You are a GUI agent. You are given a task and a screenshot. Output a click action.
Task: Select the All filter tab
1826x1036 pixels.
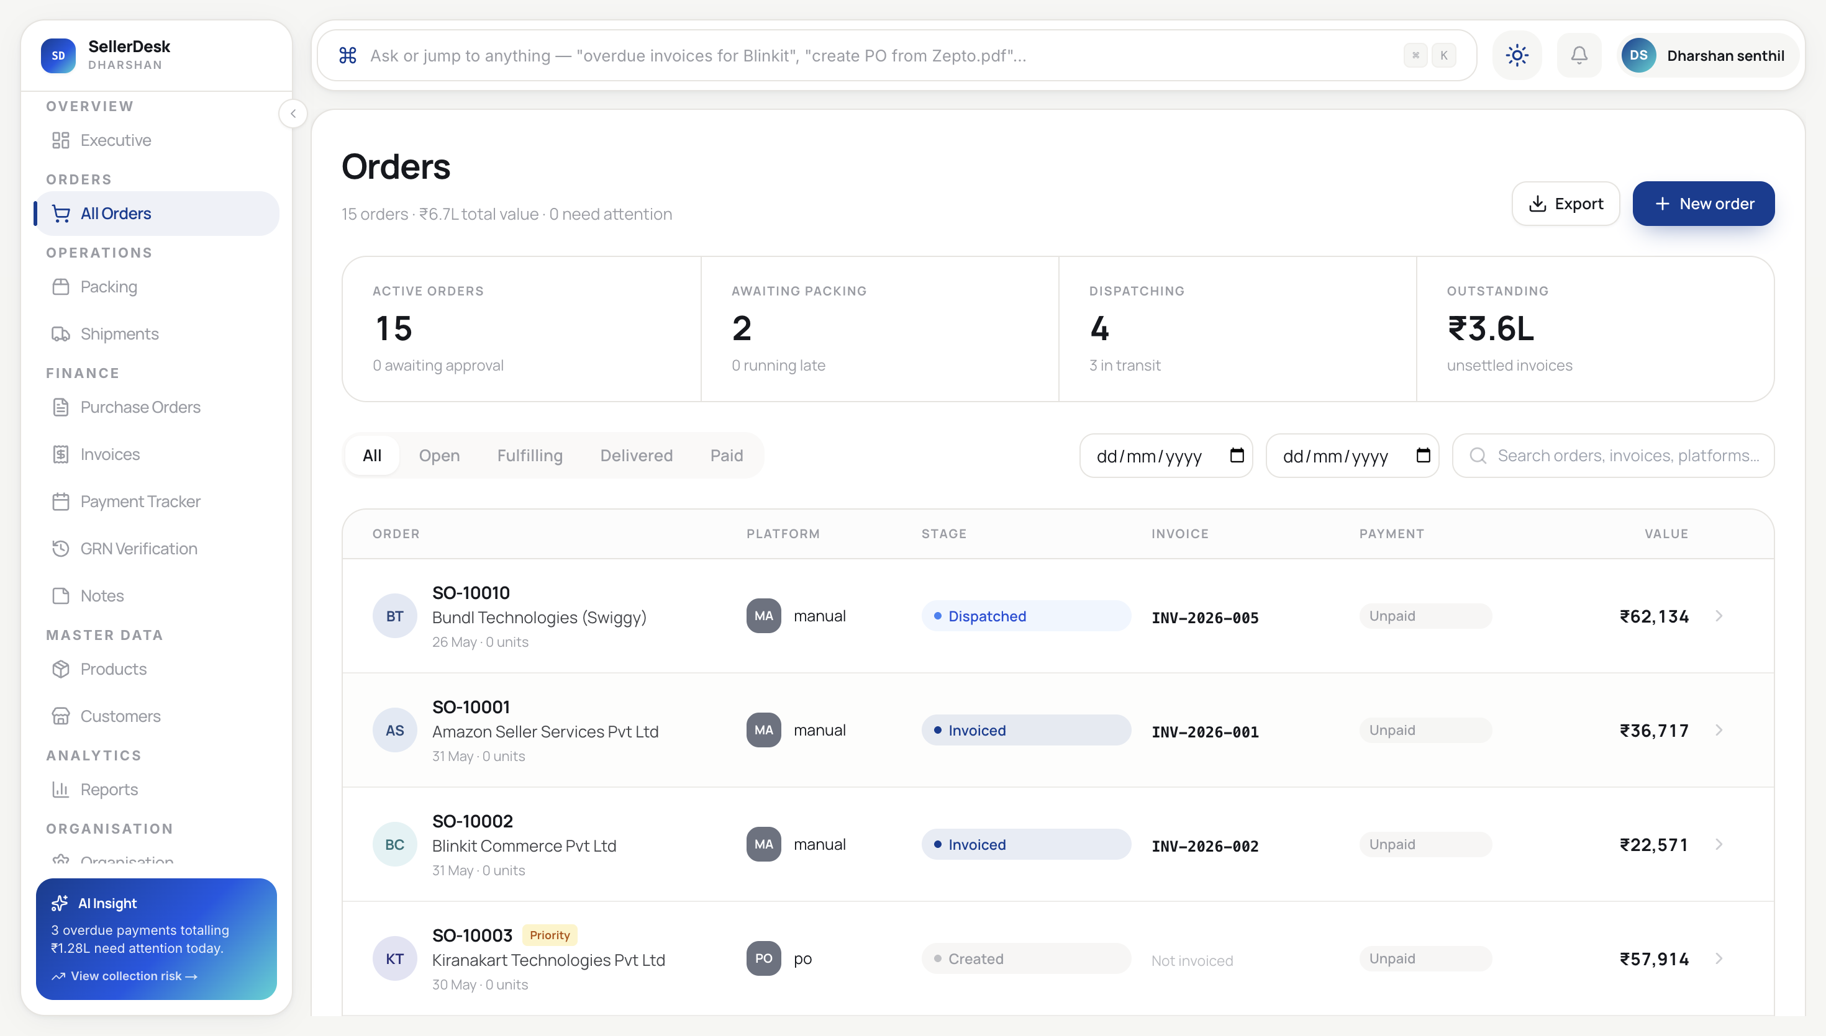[x=372, y=456]
